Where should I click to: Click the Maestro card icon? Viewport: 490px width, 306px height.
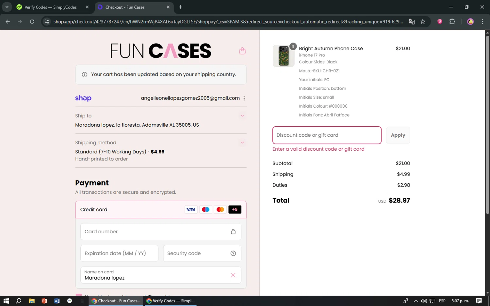coord(205,209)
